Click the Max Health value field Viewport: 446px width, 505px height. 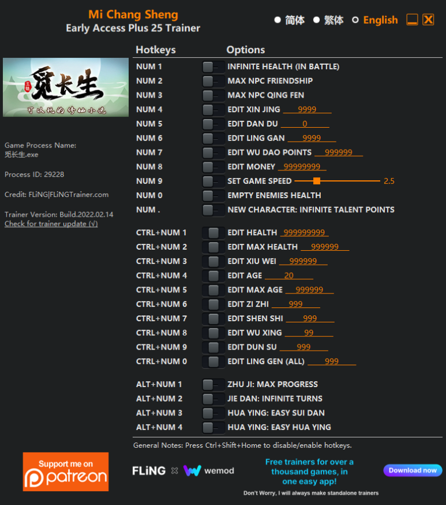click(325, 247)
